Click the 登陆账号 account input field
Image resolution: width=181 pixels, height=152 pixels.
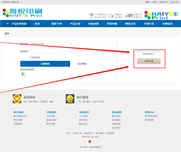[50, 44]
